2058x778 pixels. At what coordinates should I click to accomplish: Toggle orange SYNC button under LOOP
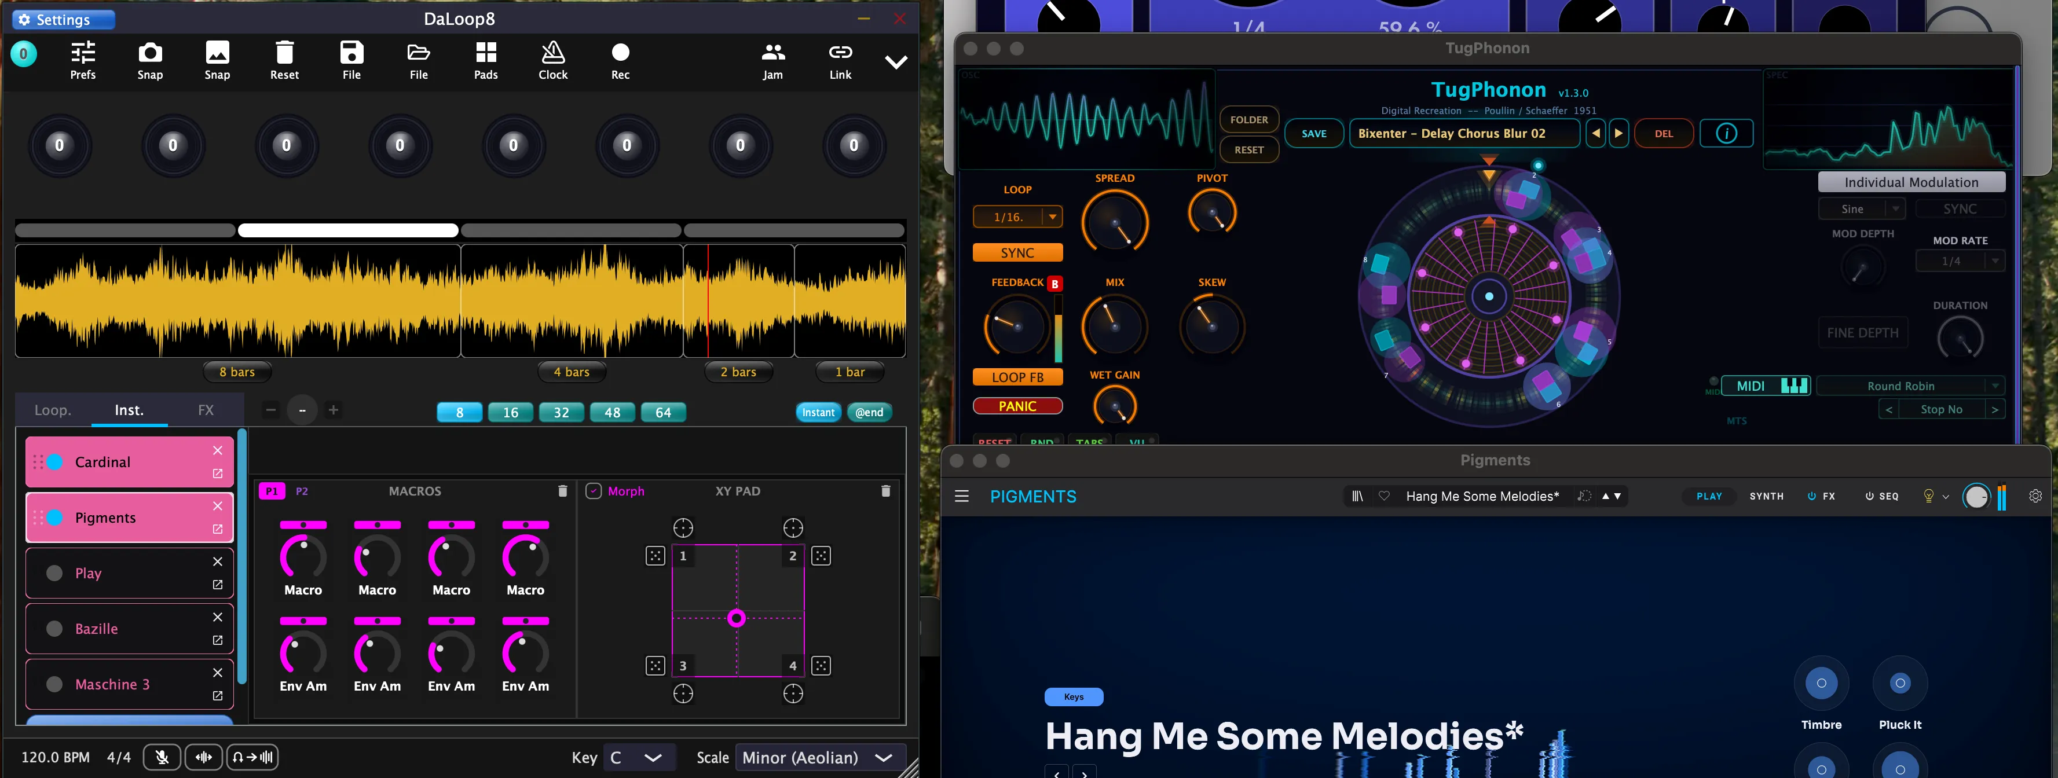click(x=1017, y=252)
